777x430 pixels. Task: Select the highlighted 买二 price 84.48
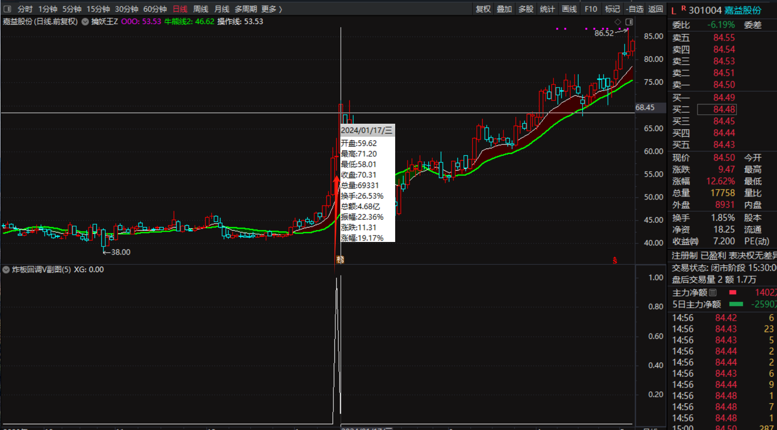click(x=724, y=109)
